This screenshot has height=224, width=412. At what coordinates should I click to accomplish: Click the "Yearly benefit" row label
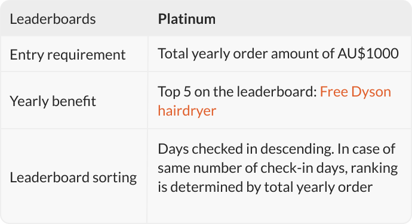coord(53,101)
